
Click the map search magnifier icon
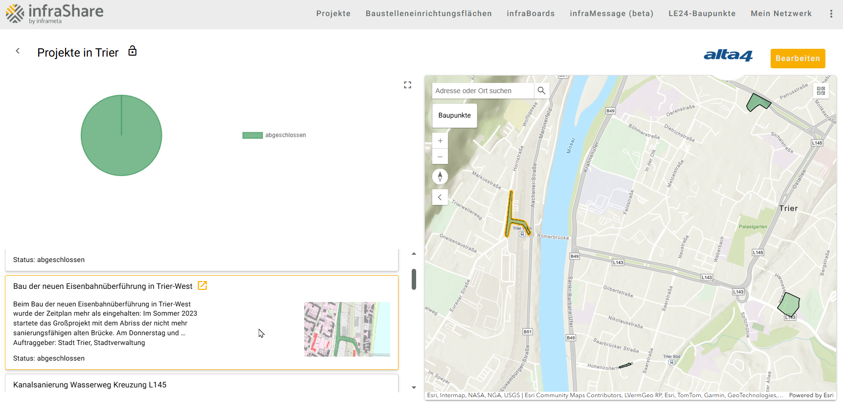click(541, 91)
